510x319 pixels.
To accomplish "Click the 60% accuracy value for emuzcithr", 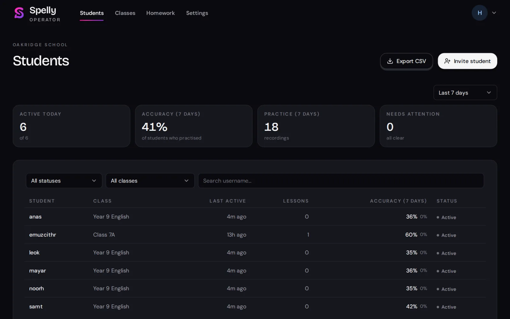I will [411, 234].
